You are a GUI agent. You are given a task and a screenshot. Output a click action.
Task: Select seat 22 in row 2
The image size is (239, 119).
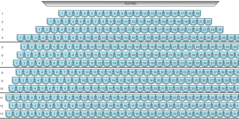coord(208,22)
